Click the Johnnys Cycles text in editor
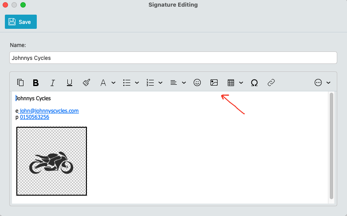 [x=33, y=98]
